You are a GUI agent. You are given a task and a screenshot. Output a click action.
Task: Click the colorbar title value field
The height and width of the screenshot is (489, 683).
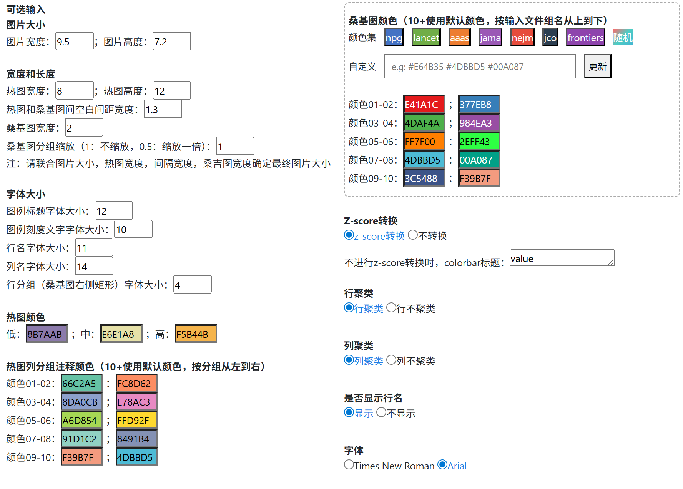click(562, 258)
